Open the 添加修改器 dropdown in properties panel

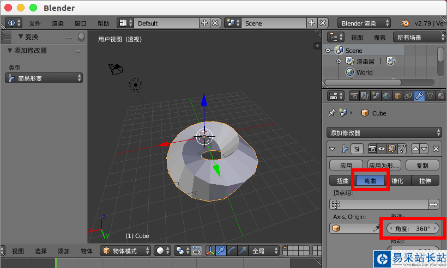[384, 133]
